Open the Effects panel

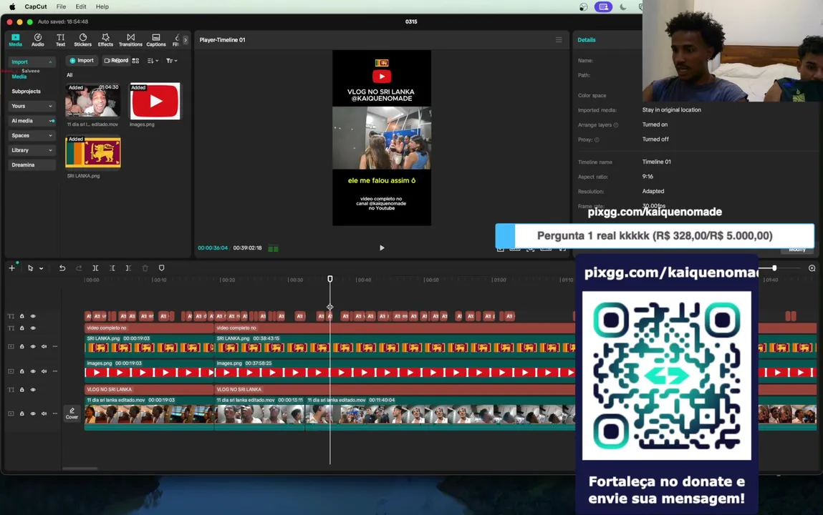[x=105, y=40]
